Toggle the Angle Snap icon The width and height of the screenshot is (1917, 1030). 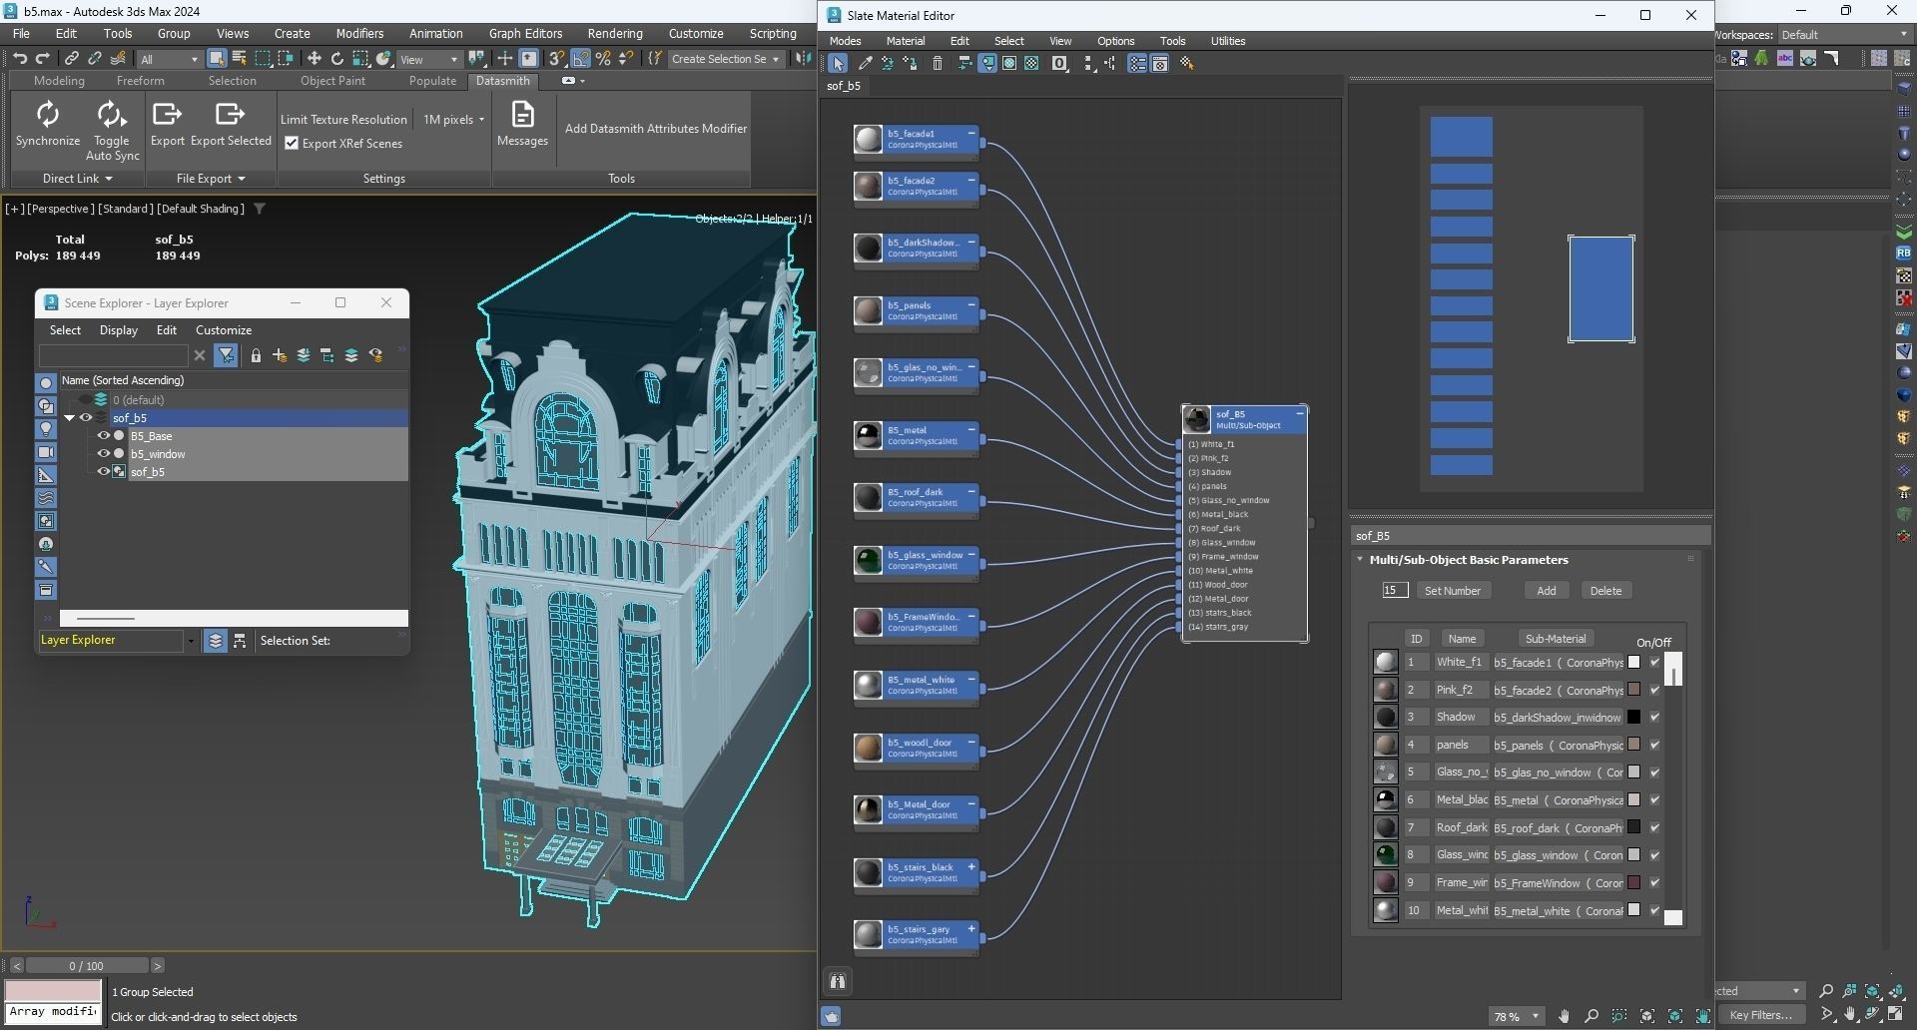[x=580, y=59]
